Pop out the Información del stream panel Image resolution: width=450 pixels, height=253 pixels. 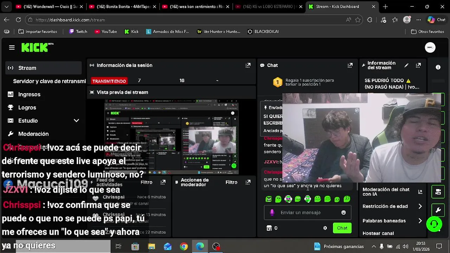[418, 65]
